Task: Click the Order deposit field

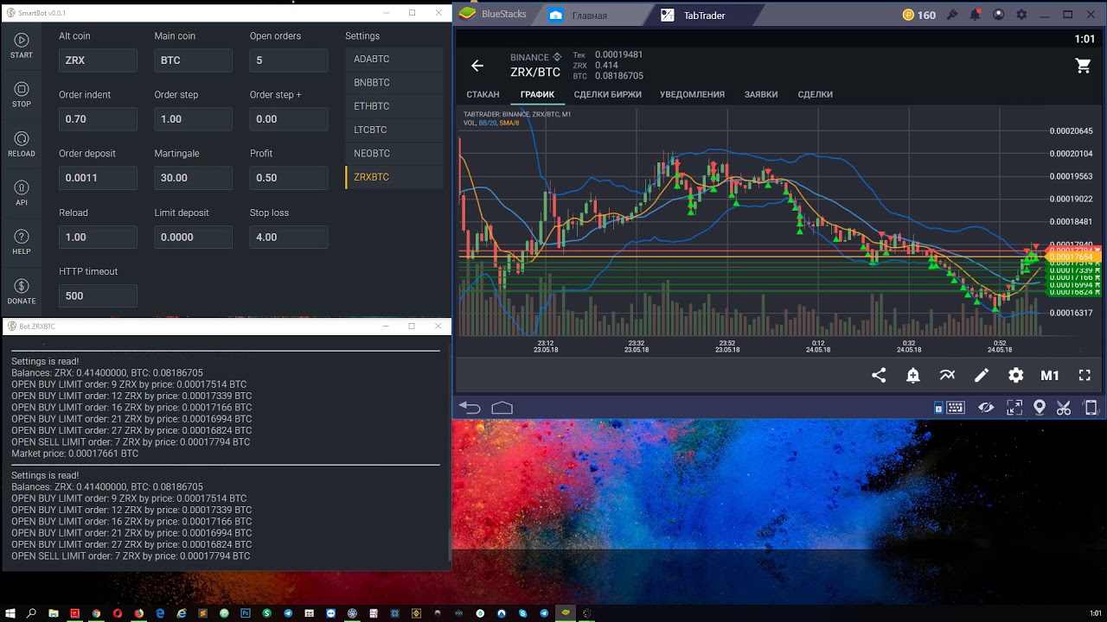Action: pos(98,178)
